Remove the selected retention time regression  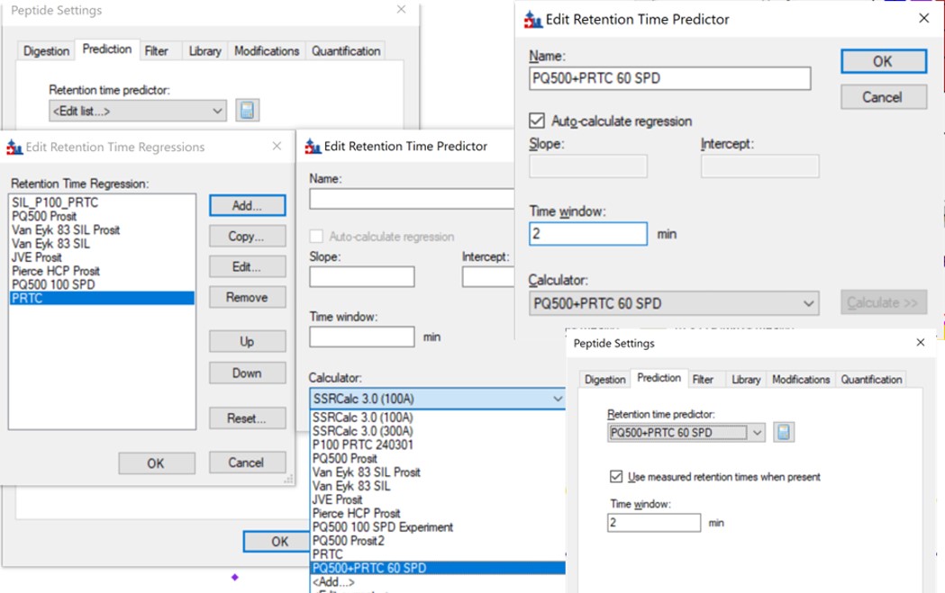pos(247,298)
